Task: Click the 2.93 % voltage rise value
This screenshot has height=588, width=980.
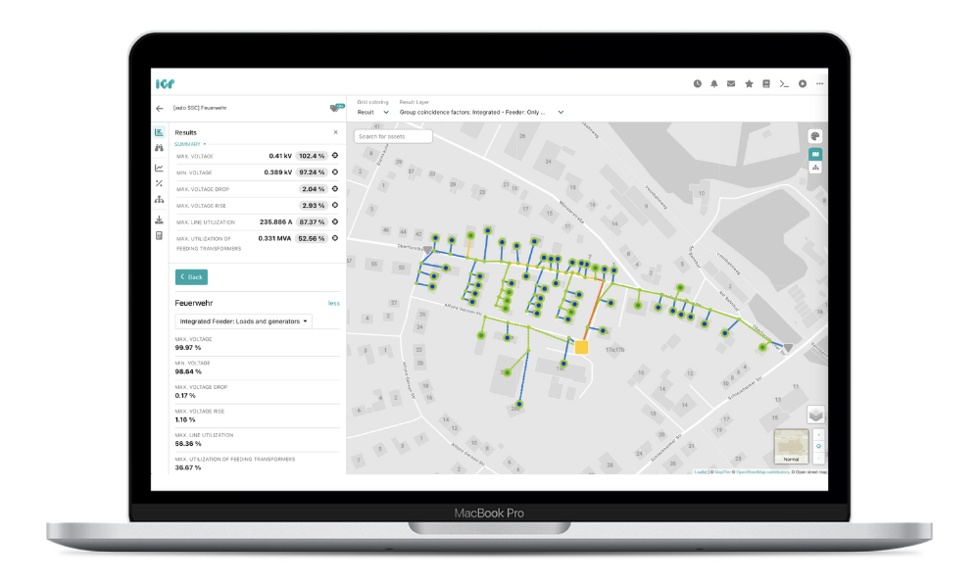Action: 314,205
